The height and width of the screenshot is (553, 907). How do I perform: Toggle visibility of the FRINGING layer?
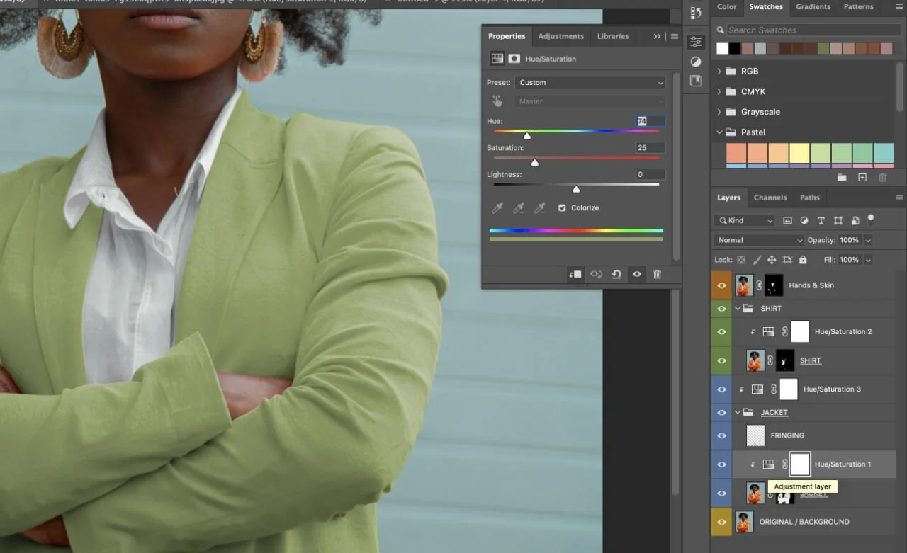tap(721, 435)
